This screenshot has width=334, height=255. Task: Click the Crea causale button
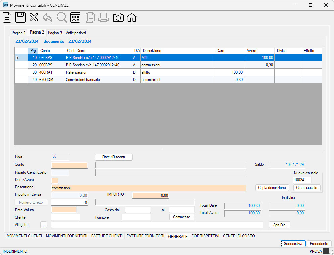pos(307,188)
